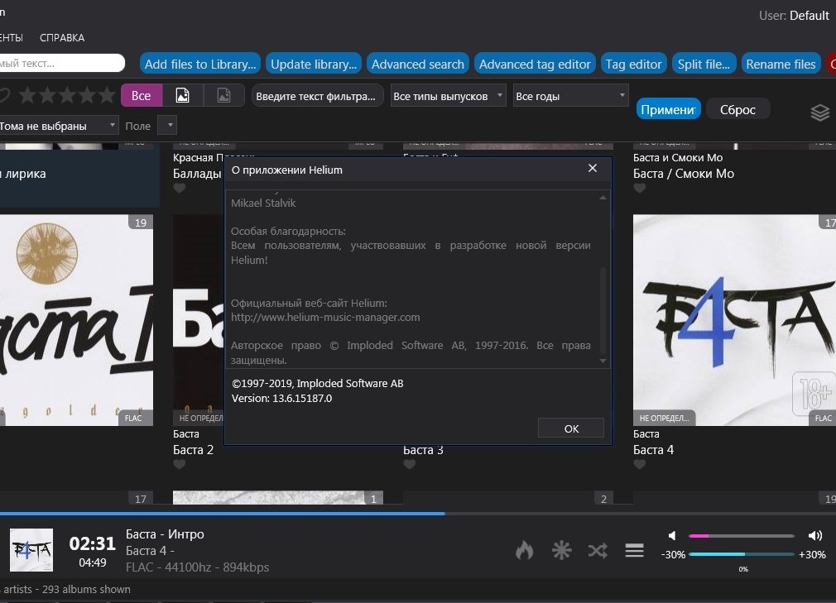Click the track progress seek bar
Image resolution: width=836 pixels, height=603 pixels.
pyautogui.click(x=418, y=514)
